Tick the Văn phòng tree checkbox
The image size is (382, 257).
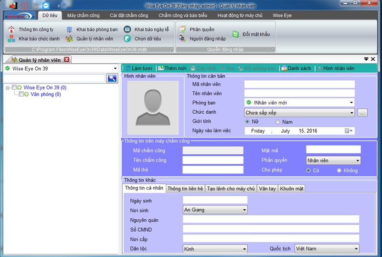(x=21, y=95)
